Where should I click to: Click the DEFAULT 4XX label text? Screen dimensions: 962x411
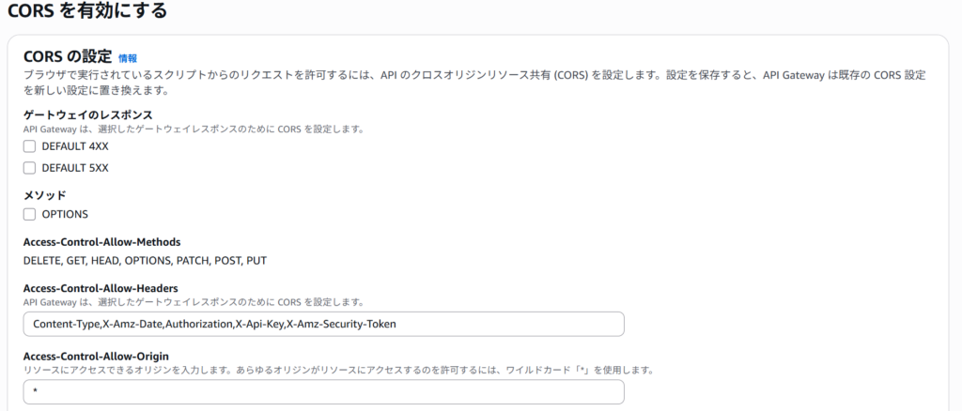click(x=75, y=146)
